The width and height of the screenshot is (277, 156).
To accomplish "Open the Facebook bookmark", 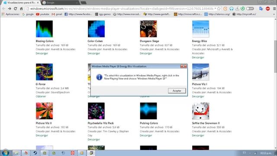I will pos(78,14).
